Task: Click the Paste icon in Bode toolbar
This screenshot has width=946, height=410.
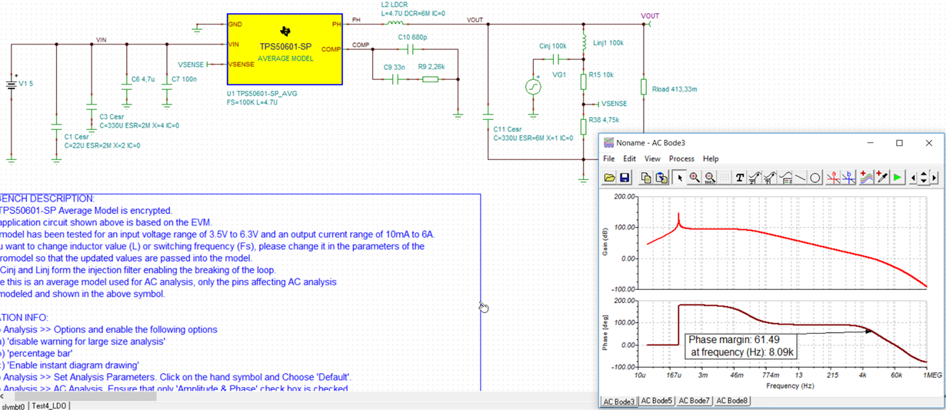Action: pyautogui.click(x=661, y=178)
